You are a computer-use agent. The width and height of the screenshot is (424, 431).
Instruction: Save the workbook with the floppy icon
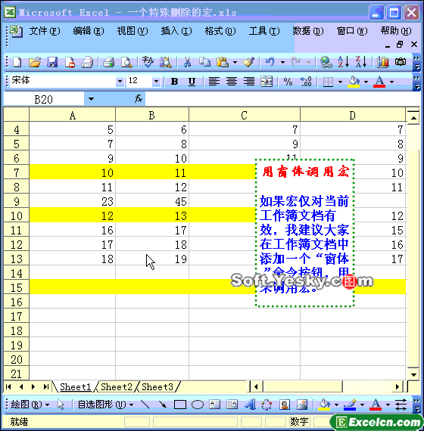52,62
